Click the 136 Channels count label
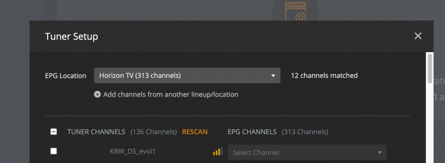Image resolution: width=445 pixels, height=163 pixels. pos(154,132)
